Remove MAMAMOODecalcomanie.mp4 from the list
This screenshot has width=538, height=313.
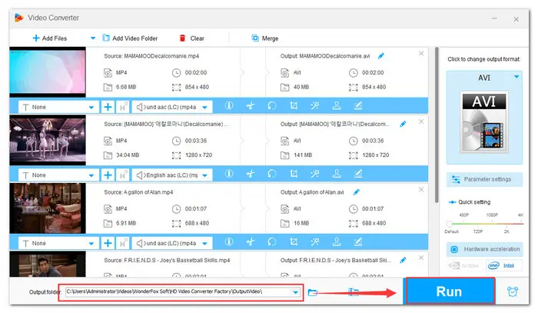[421, 53]
